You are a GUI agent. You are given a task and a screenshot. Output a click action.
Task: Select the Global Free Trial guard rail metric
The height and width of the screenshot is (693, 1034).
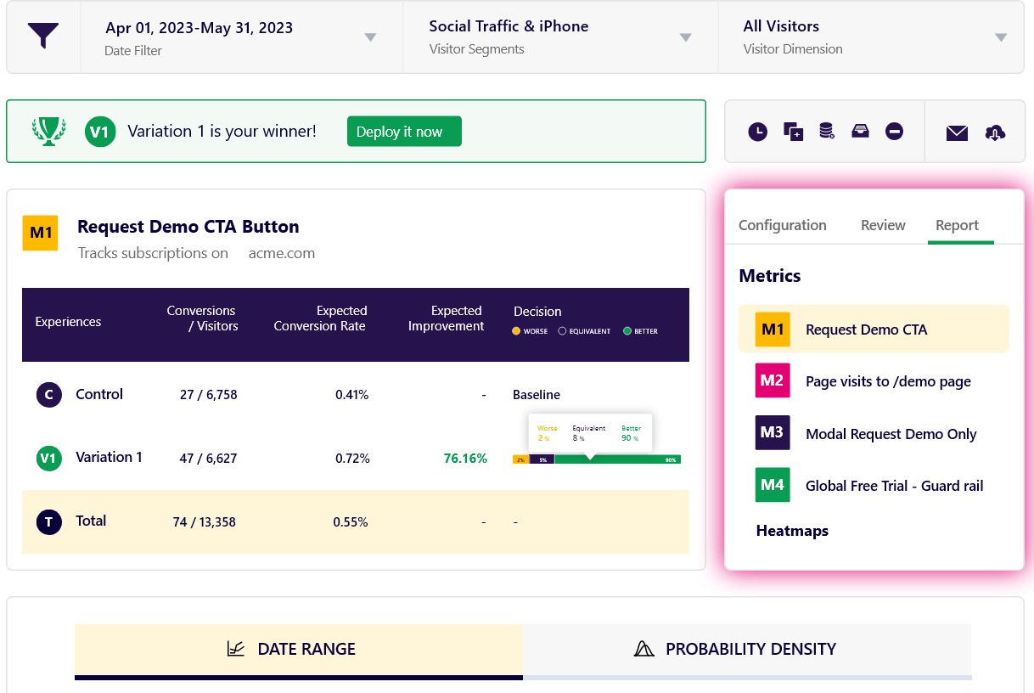click(894, 486)
